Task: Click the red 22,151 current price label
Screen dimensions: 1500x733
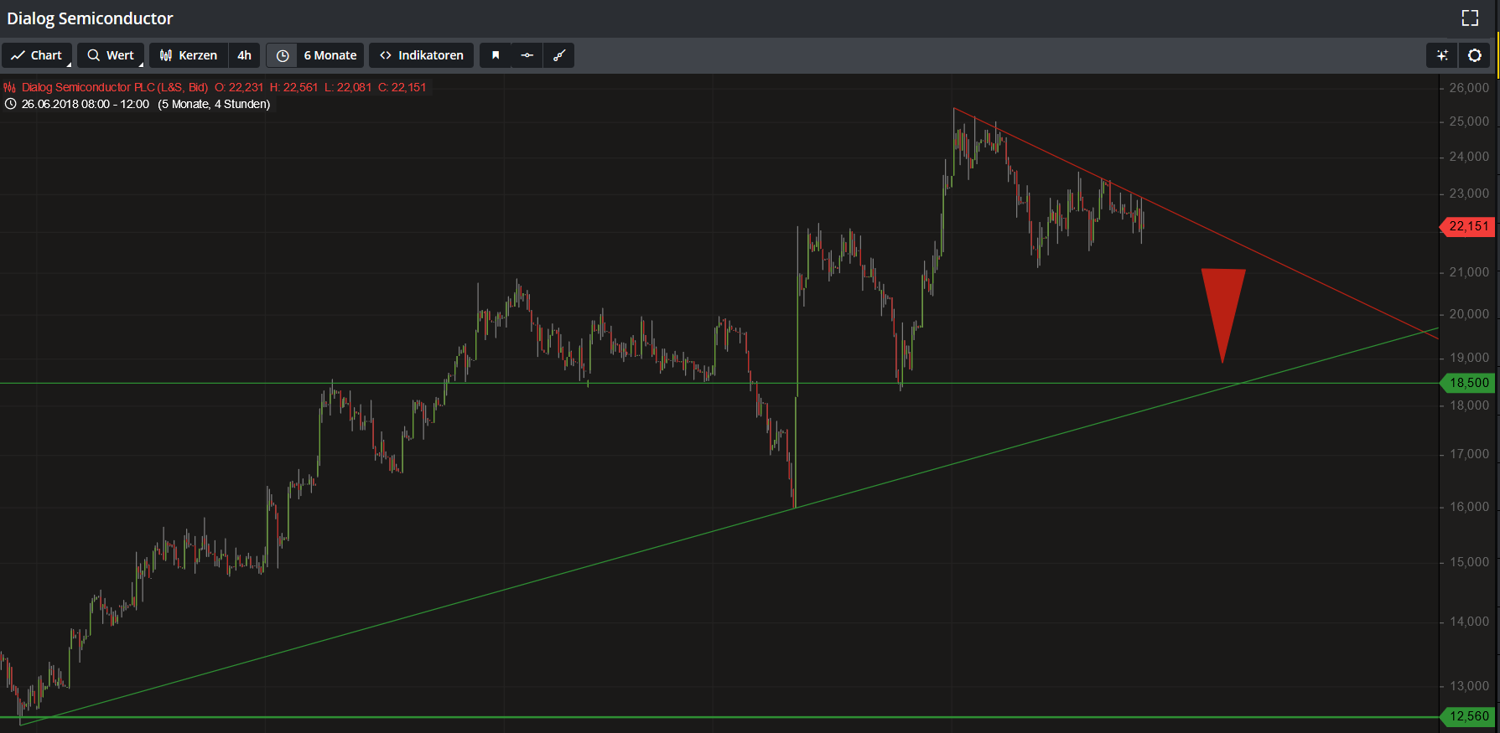Action: 1468,226
